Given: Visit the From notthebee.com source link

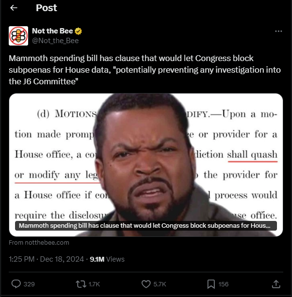Looking at the screenshot, I should [39, 243].
